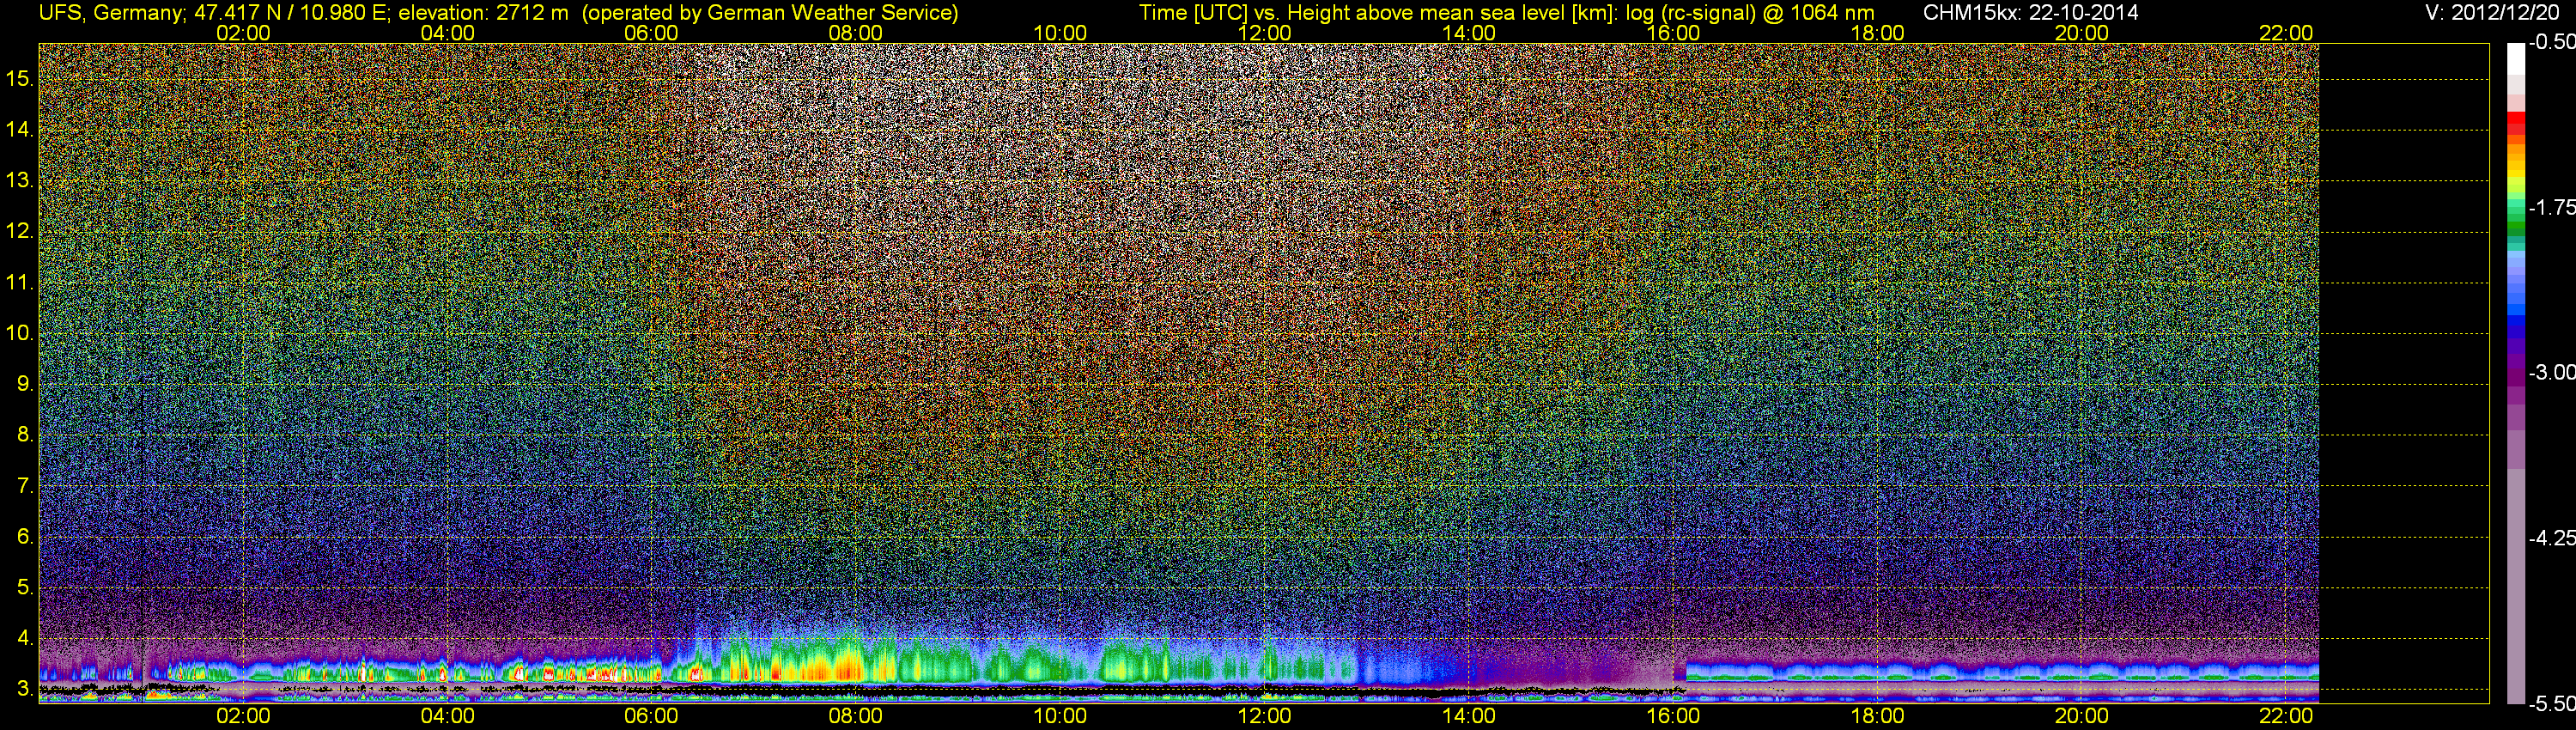Click the 20:00 label on the top time axis
Viewport: 2576px width, 730px height.
2082,33
